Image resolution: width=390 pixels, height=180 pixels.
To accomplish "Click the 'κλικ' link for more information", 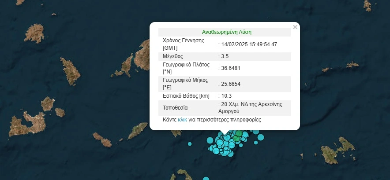I will [183, 120].
